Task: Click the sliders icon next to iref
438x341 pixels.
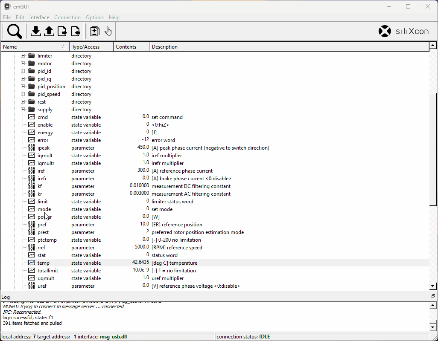Action: (x=32, y=170)
